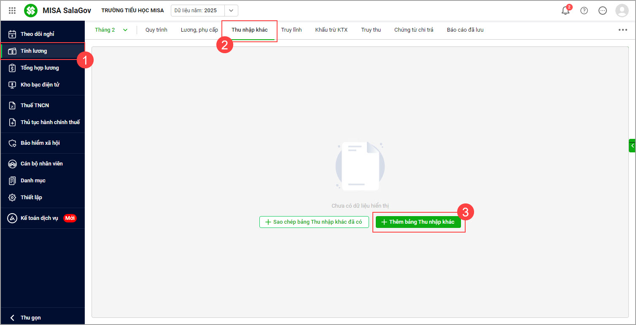The width and height of the screenshot is (636, 325).
Task: Click the MISA SalaGov title text
Action: tap(67, 11)
